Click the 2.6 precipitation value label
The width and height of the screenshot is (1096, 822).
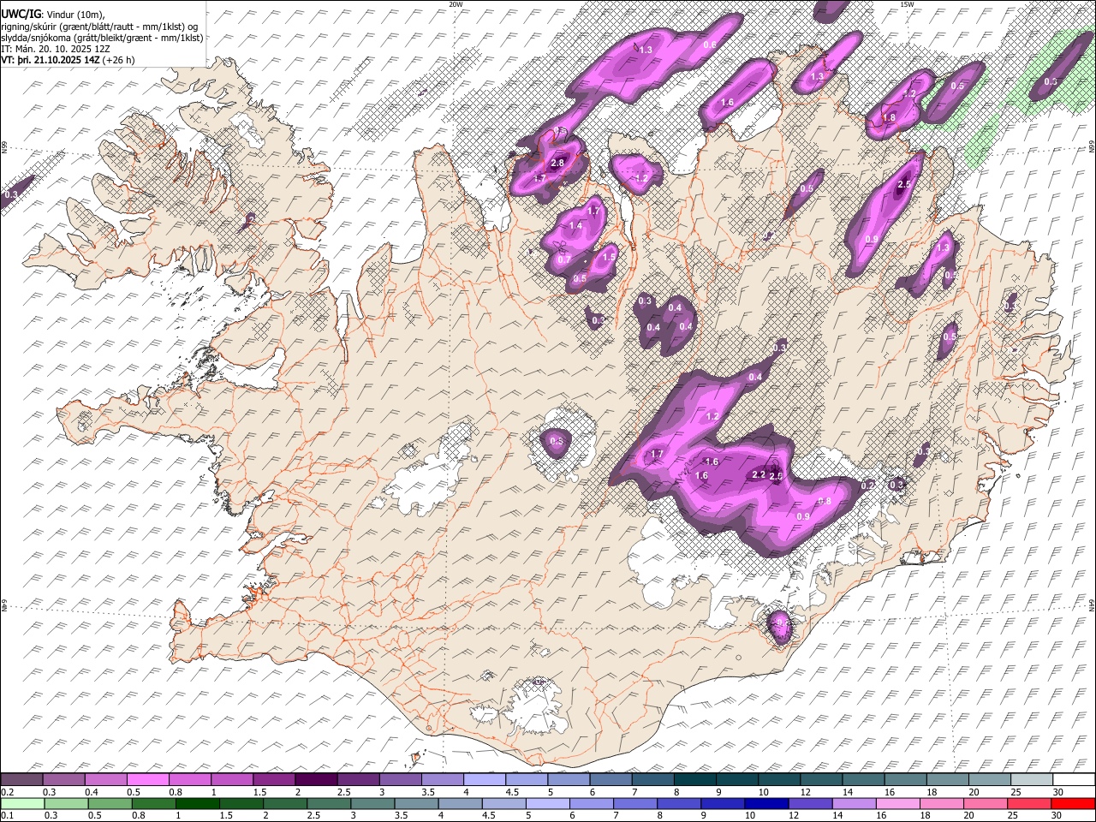(x=777, y=476)
